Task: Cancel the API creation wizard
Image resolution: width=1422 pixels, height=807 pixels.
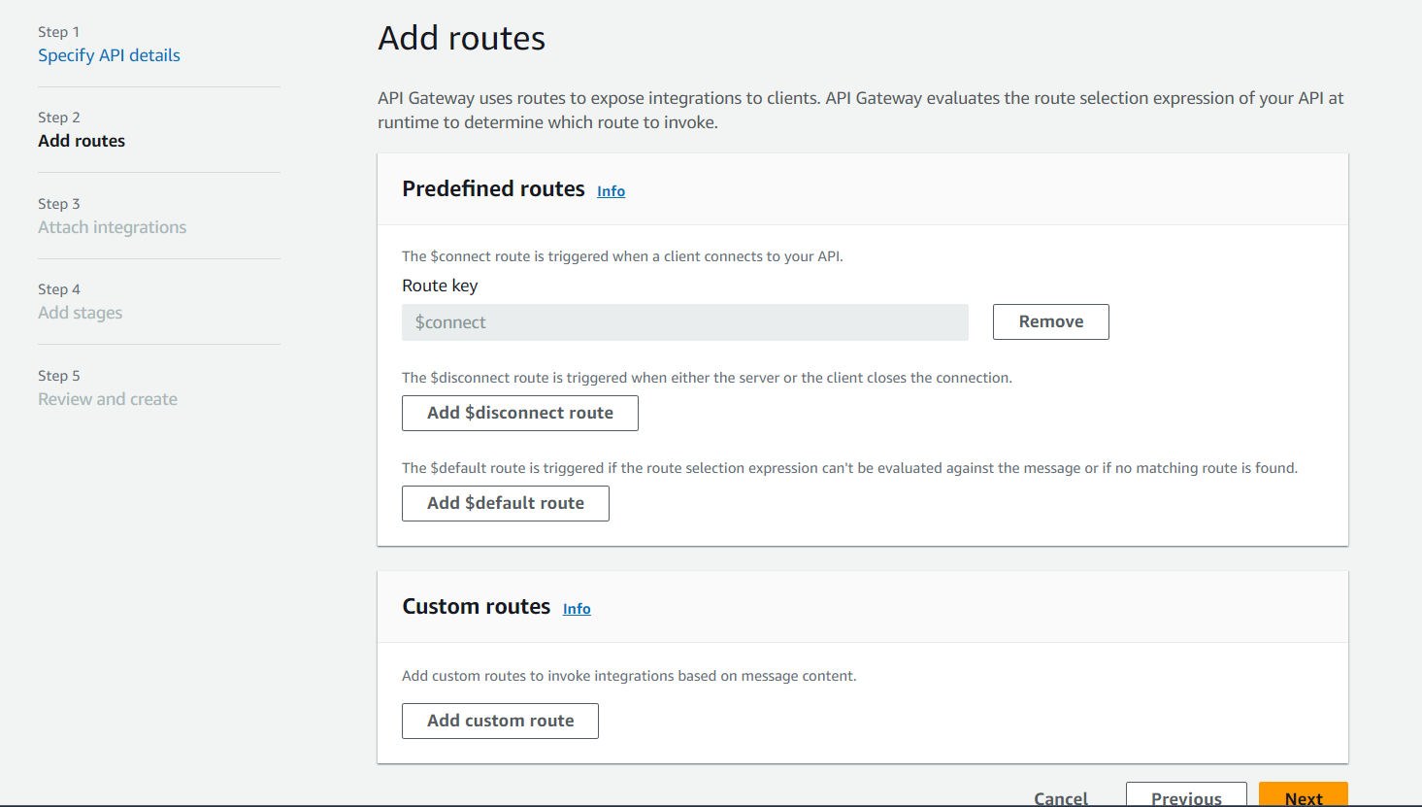Action: click(x=1060, y=797)
